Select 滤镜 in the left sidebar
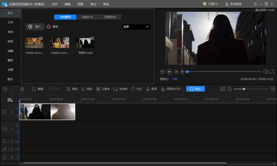The width and height of the screenshot is (277, 166). (10, 51)
